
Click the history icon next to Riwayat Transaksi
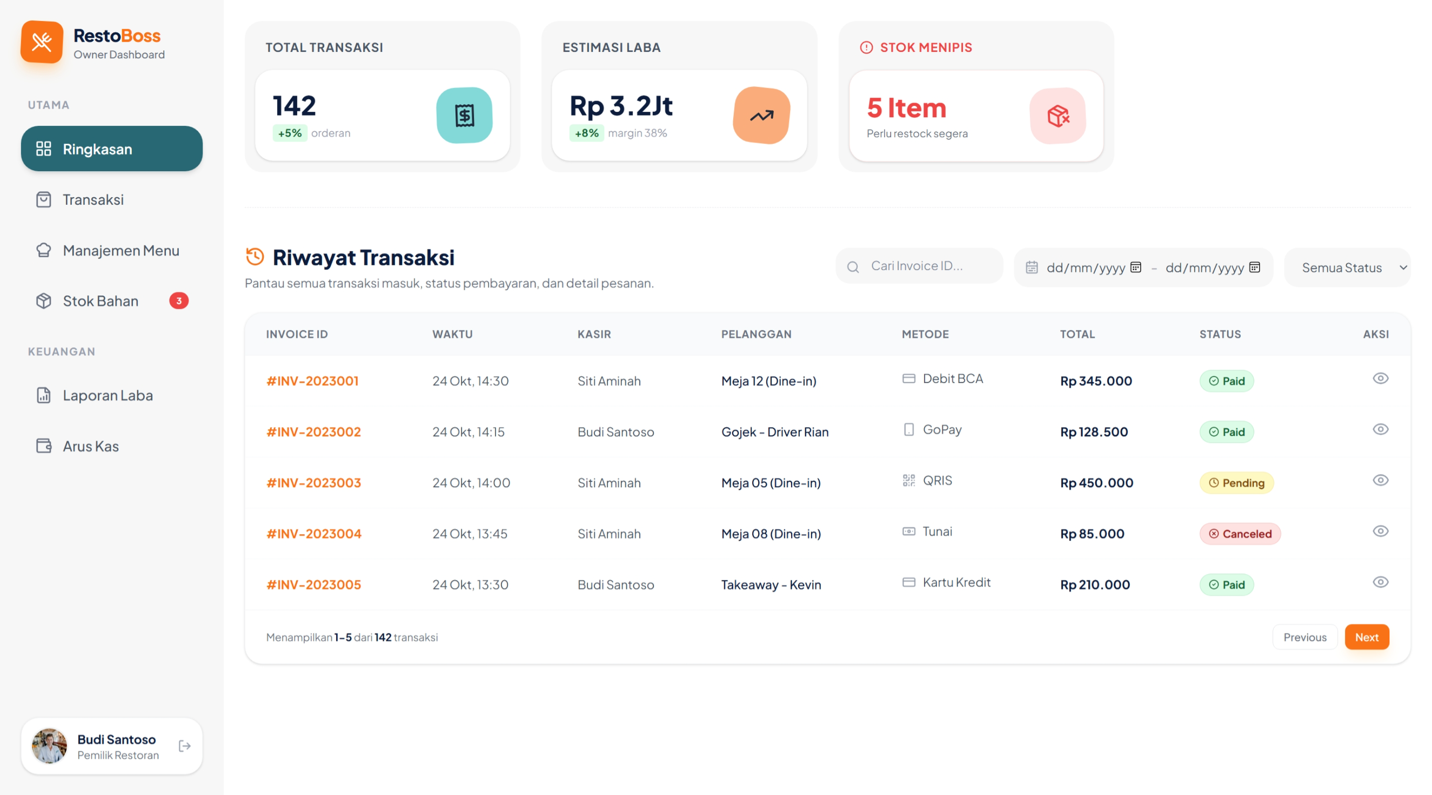[x=255, y=257]
